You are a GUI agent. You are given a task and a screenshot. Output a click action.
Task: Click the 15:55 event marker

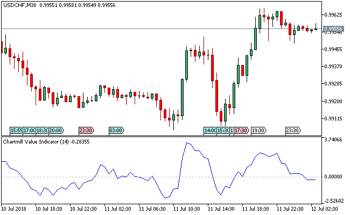coord(16,130)
